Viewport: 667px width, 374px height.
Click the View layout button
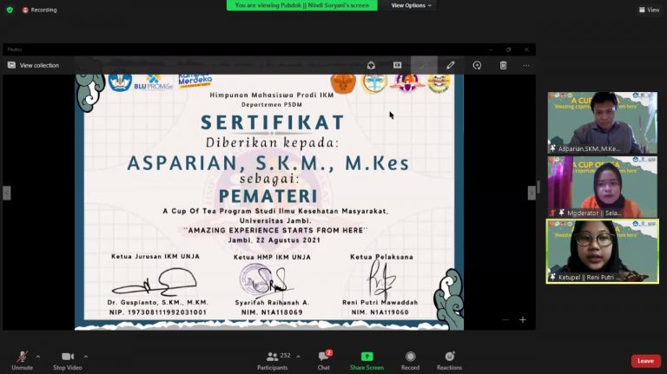point(649,10)
